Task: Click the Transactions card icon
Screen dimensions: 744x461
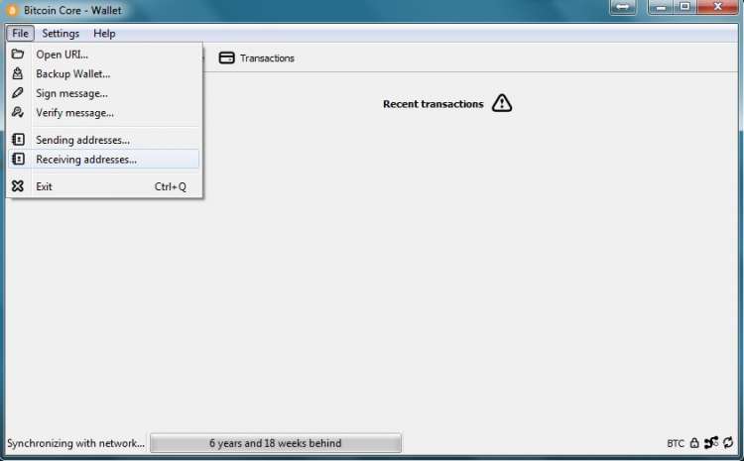Action: [226, 58]
